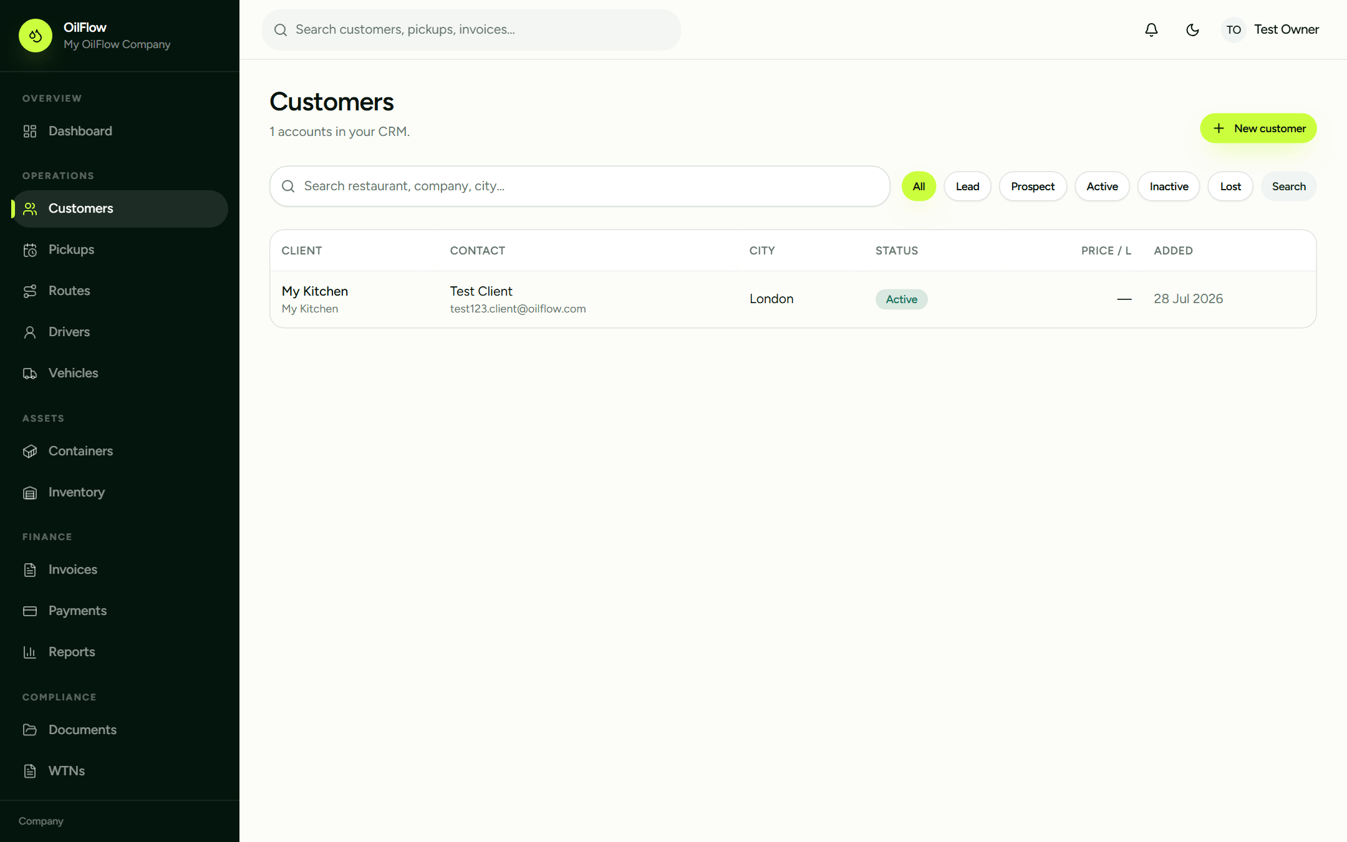Click the CITY column header
Viewport: 1347px width, 842px height.
click(762, 251)
